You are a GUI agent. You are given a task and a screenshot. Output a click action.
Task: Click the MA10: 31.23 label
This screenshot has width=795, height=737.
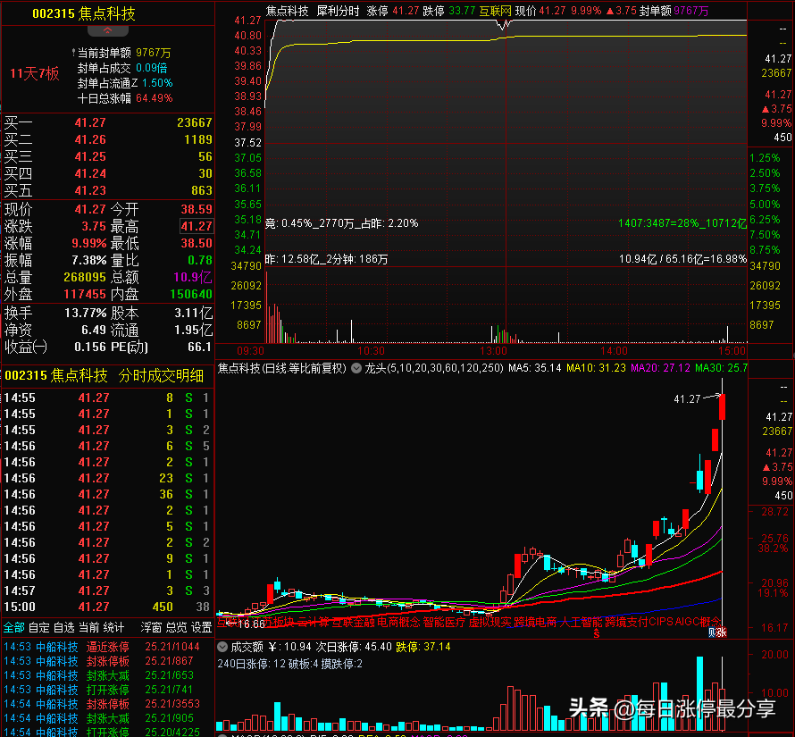pos(597,368)
